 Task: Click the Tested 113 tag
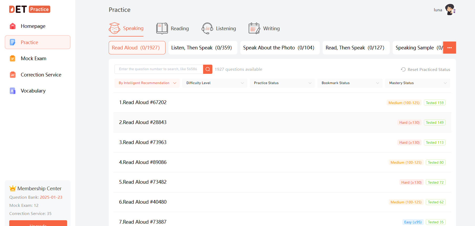click(x=435, y=142)
